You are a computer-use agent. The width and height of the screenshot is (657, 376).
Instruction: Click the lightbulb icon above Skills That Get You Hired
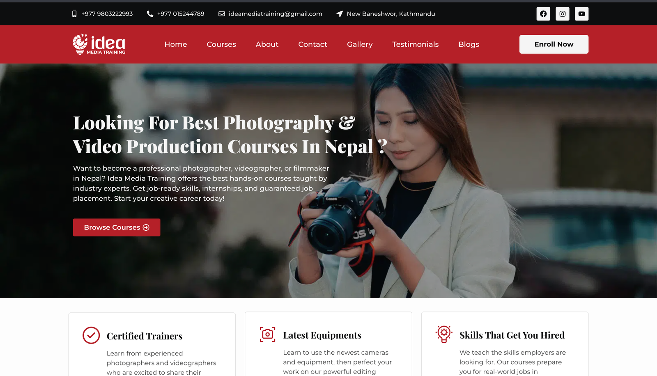click(x=445, y=334)
